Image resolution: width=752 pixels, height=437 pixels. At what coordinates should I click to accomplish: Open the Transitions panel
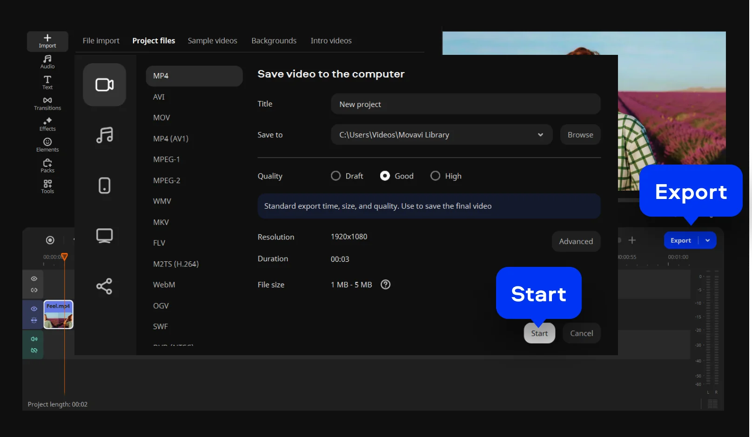[x=47, y=103]
